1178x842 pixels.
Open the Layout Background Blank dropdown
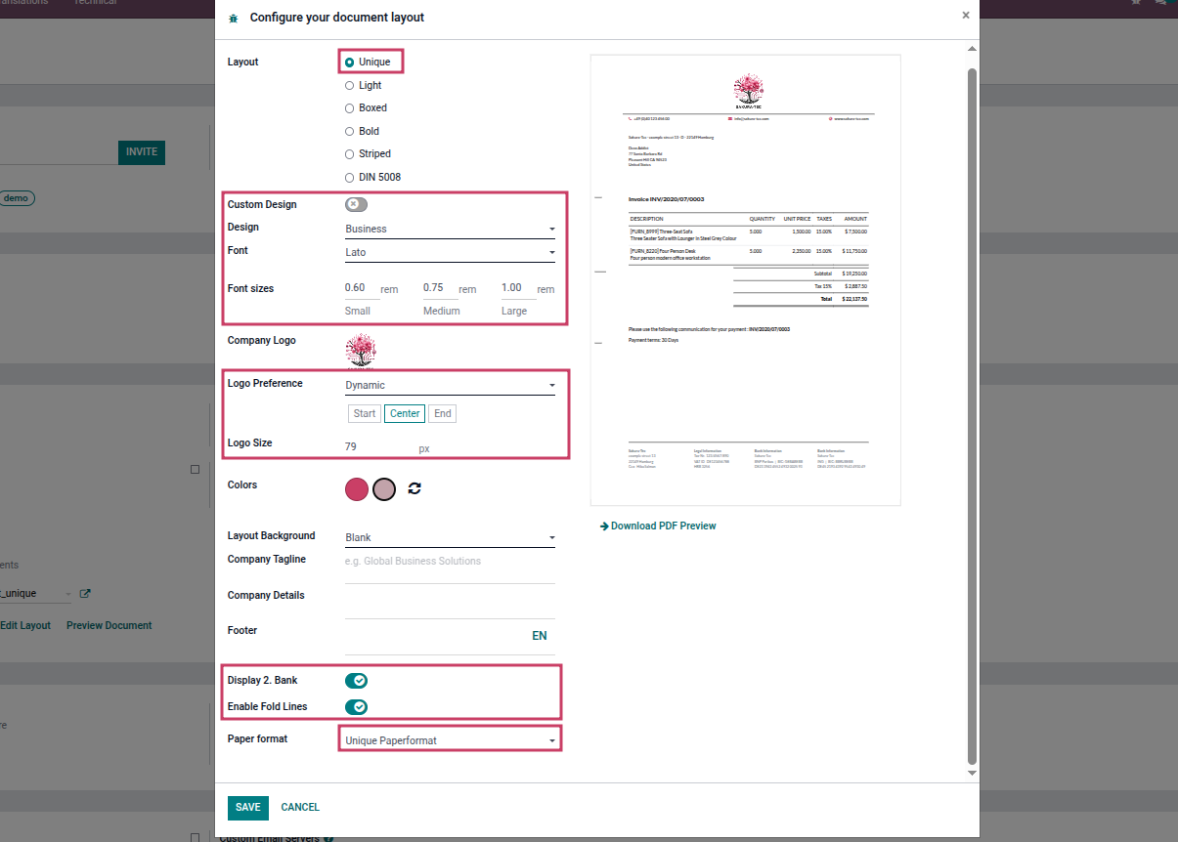(450, 537)
